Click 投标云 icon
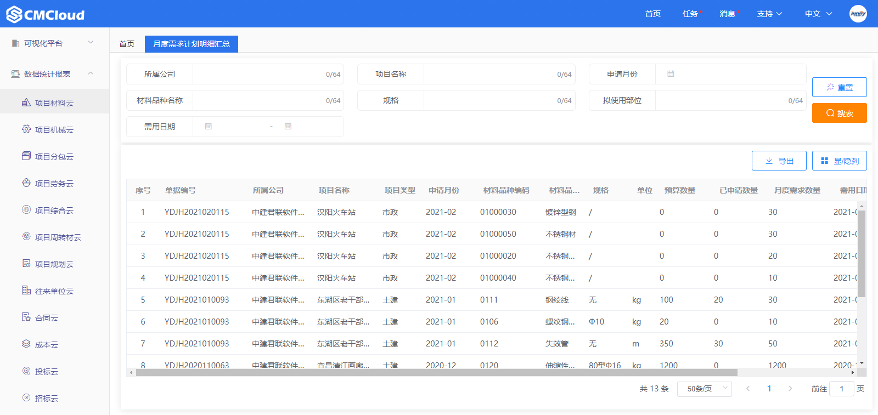The width and height of the screenshot is (878, 415). tap(26, 371)
